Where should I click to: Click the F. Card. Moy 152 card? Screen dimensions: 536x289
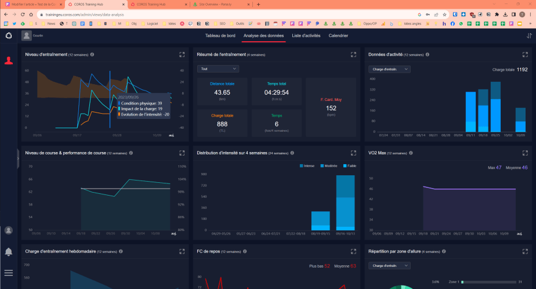coord(331,107)
